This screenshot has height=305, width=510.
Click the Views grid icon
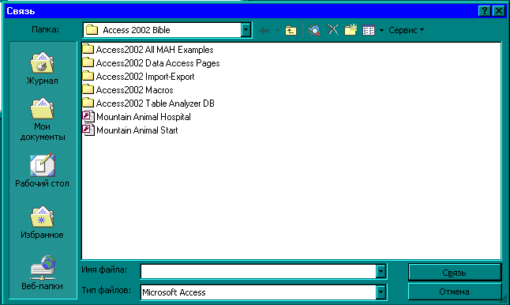[369, 30]
